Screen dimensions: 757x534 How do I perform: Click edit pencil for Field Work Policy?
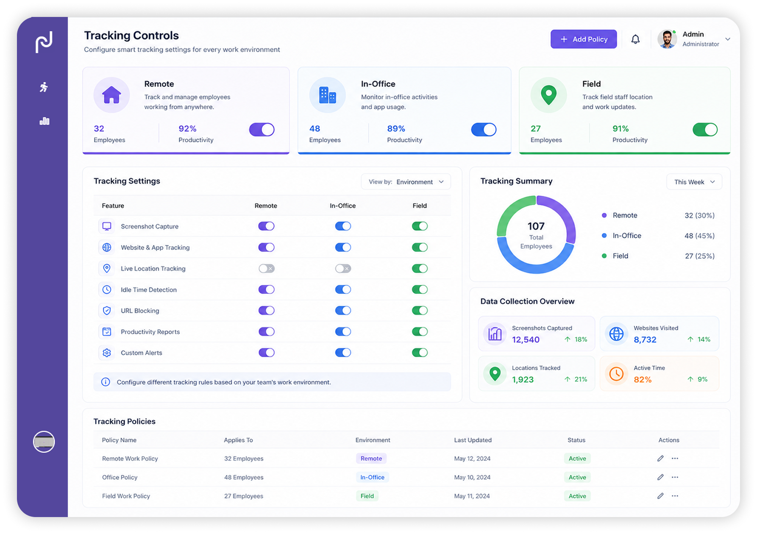pyautogui.click(x=660, y=496)
